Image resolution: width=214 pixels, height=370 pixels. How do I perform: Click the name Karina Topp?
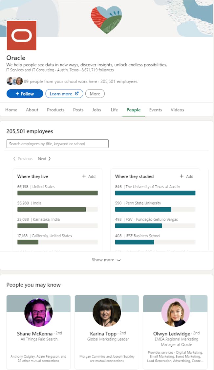click(103, 334)
